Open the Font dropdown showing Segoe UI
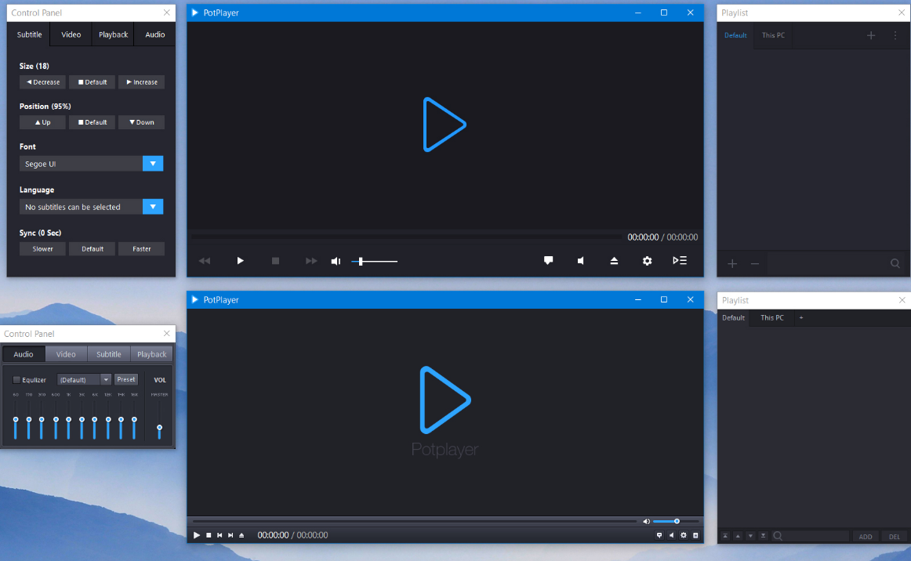The image size is (911, 561). (x=153, y=164)
